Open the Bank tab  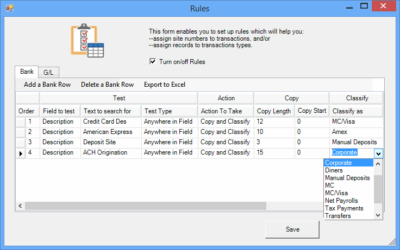tap(27, 72)
